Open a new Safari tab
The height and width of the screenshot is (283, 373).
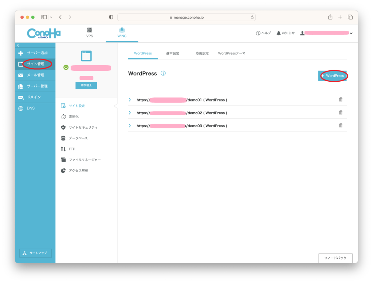(x=340, y=17)
